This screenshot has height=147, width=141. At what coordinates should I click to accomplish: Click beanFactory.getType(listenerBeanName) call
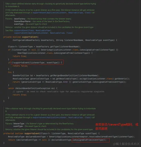click(58, 47)
